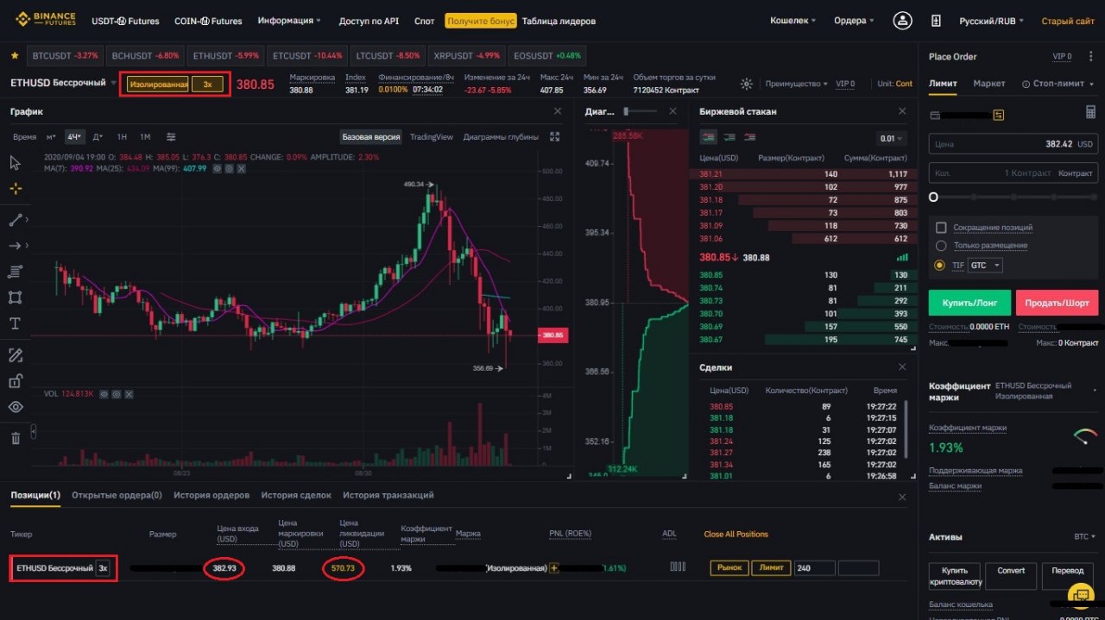
Task: Open the Преимущество dropdown
Action: [x=796, y=84]
